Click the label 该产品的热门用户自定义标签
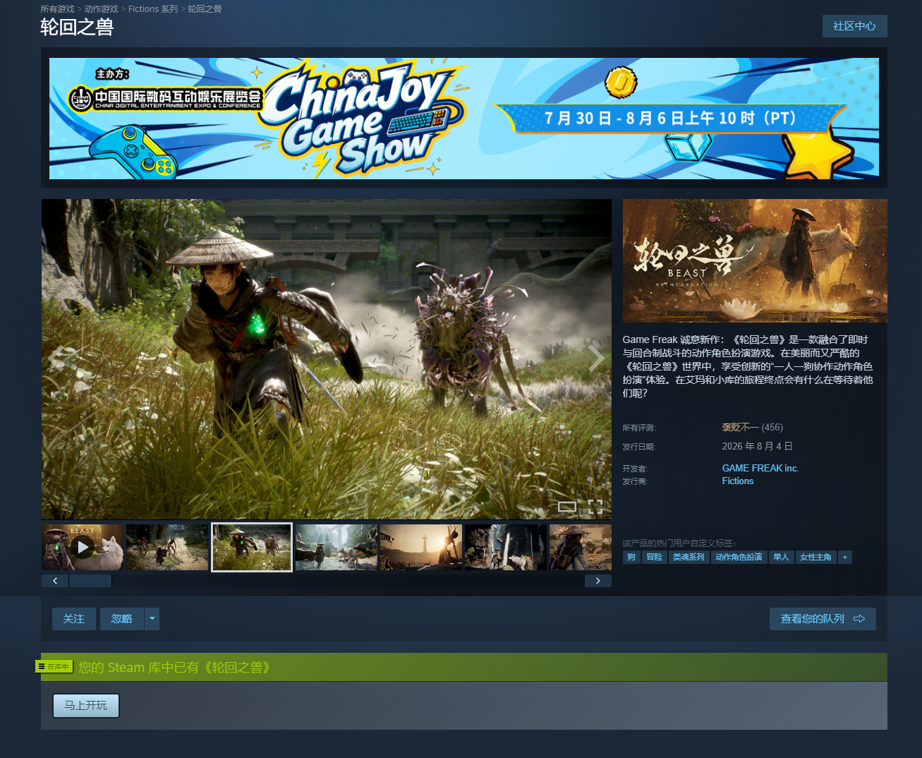This screenshot has height=758, width=922. point(679,543)
